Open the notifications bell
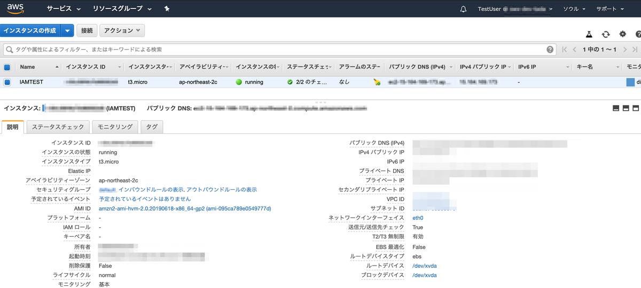The width and height of the screenshot is (641, 288). click(x=463, y=9)
